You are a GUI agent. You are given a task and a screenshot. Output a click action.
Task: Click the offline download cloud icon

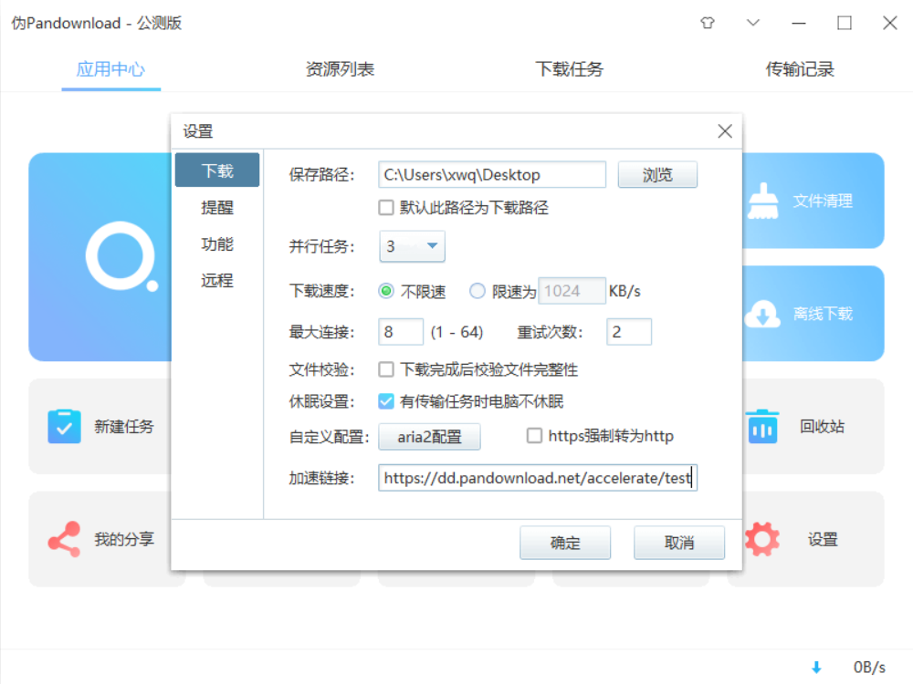(762, 314)
